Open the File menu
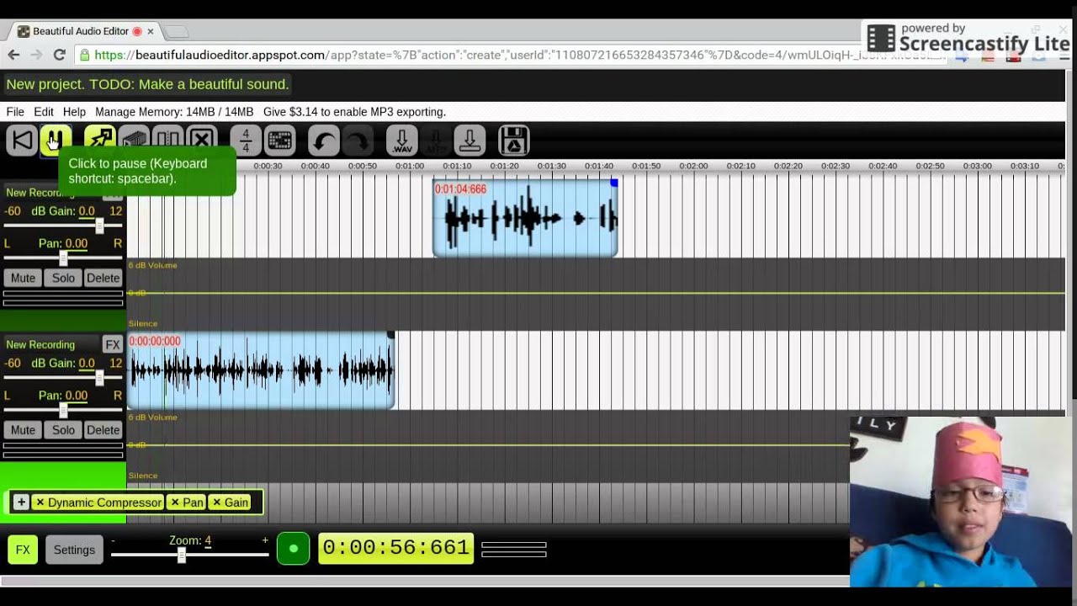The width and height of the screenshot is (1077, 606). point(15,112)
